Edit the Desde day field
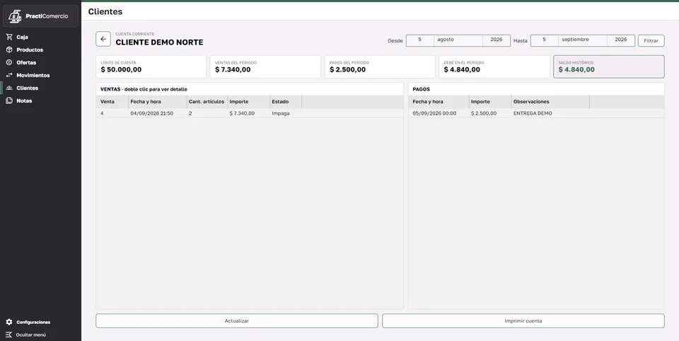679x341 pixels. (x=419, y=40)
